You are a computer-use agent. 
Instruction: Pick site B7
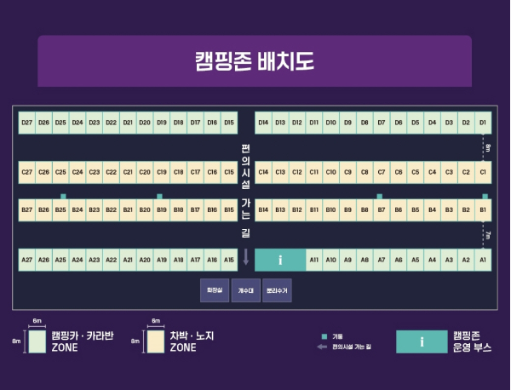(x=382, y=210)
